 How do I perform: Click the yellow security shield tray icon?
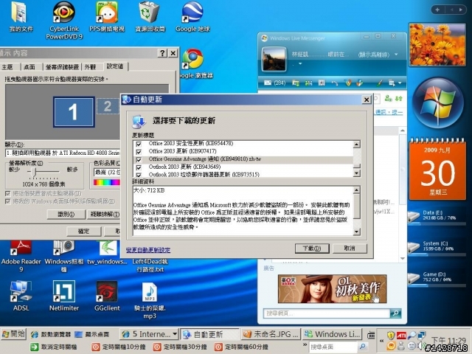tap(391, 336)
